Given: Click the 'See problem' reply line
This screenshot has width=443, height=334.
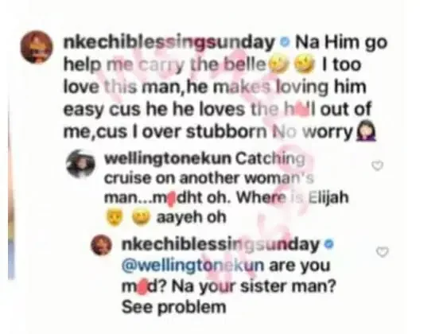Looking at the screenshot, I should (173, 308).
